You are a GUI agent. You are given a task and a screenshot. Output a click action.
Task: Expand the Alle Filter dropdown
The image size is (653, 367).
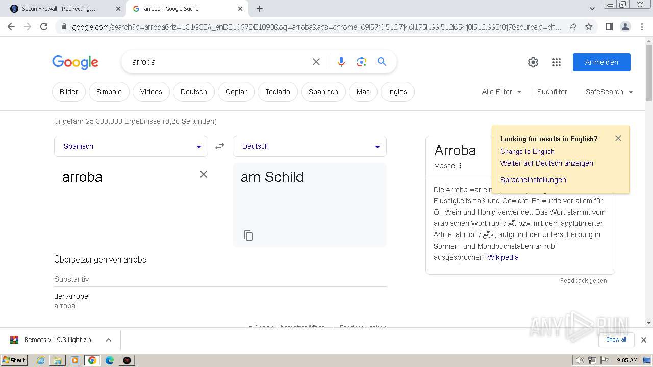pyautogui.click(x=501, y=92)
